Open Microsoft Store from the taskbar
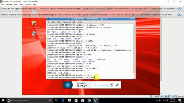 pos(76,100)
